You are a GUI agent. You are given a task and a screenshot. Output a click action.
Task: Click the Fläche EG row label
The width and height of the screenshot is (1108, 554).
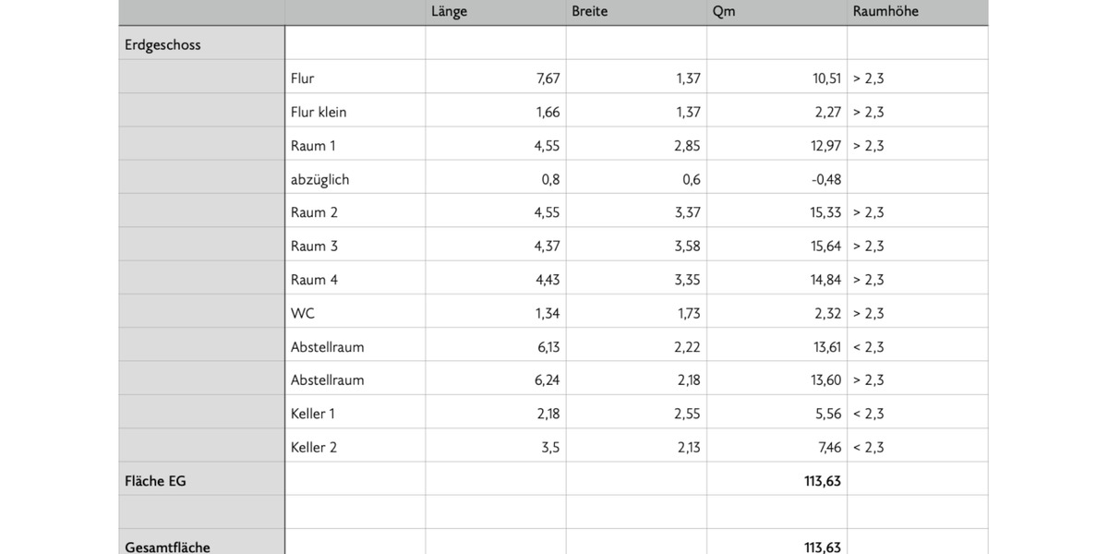click(x=201, y=480)
